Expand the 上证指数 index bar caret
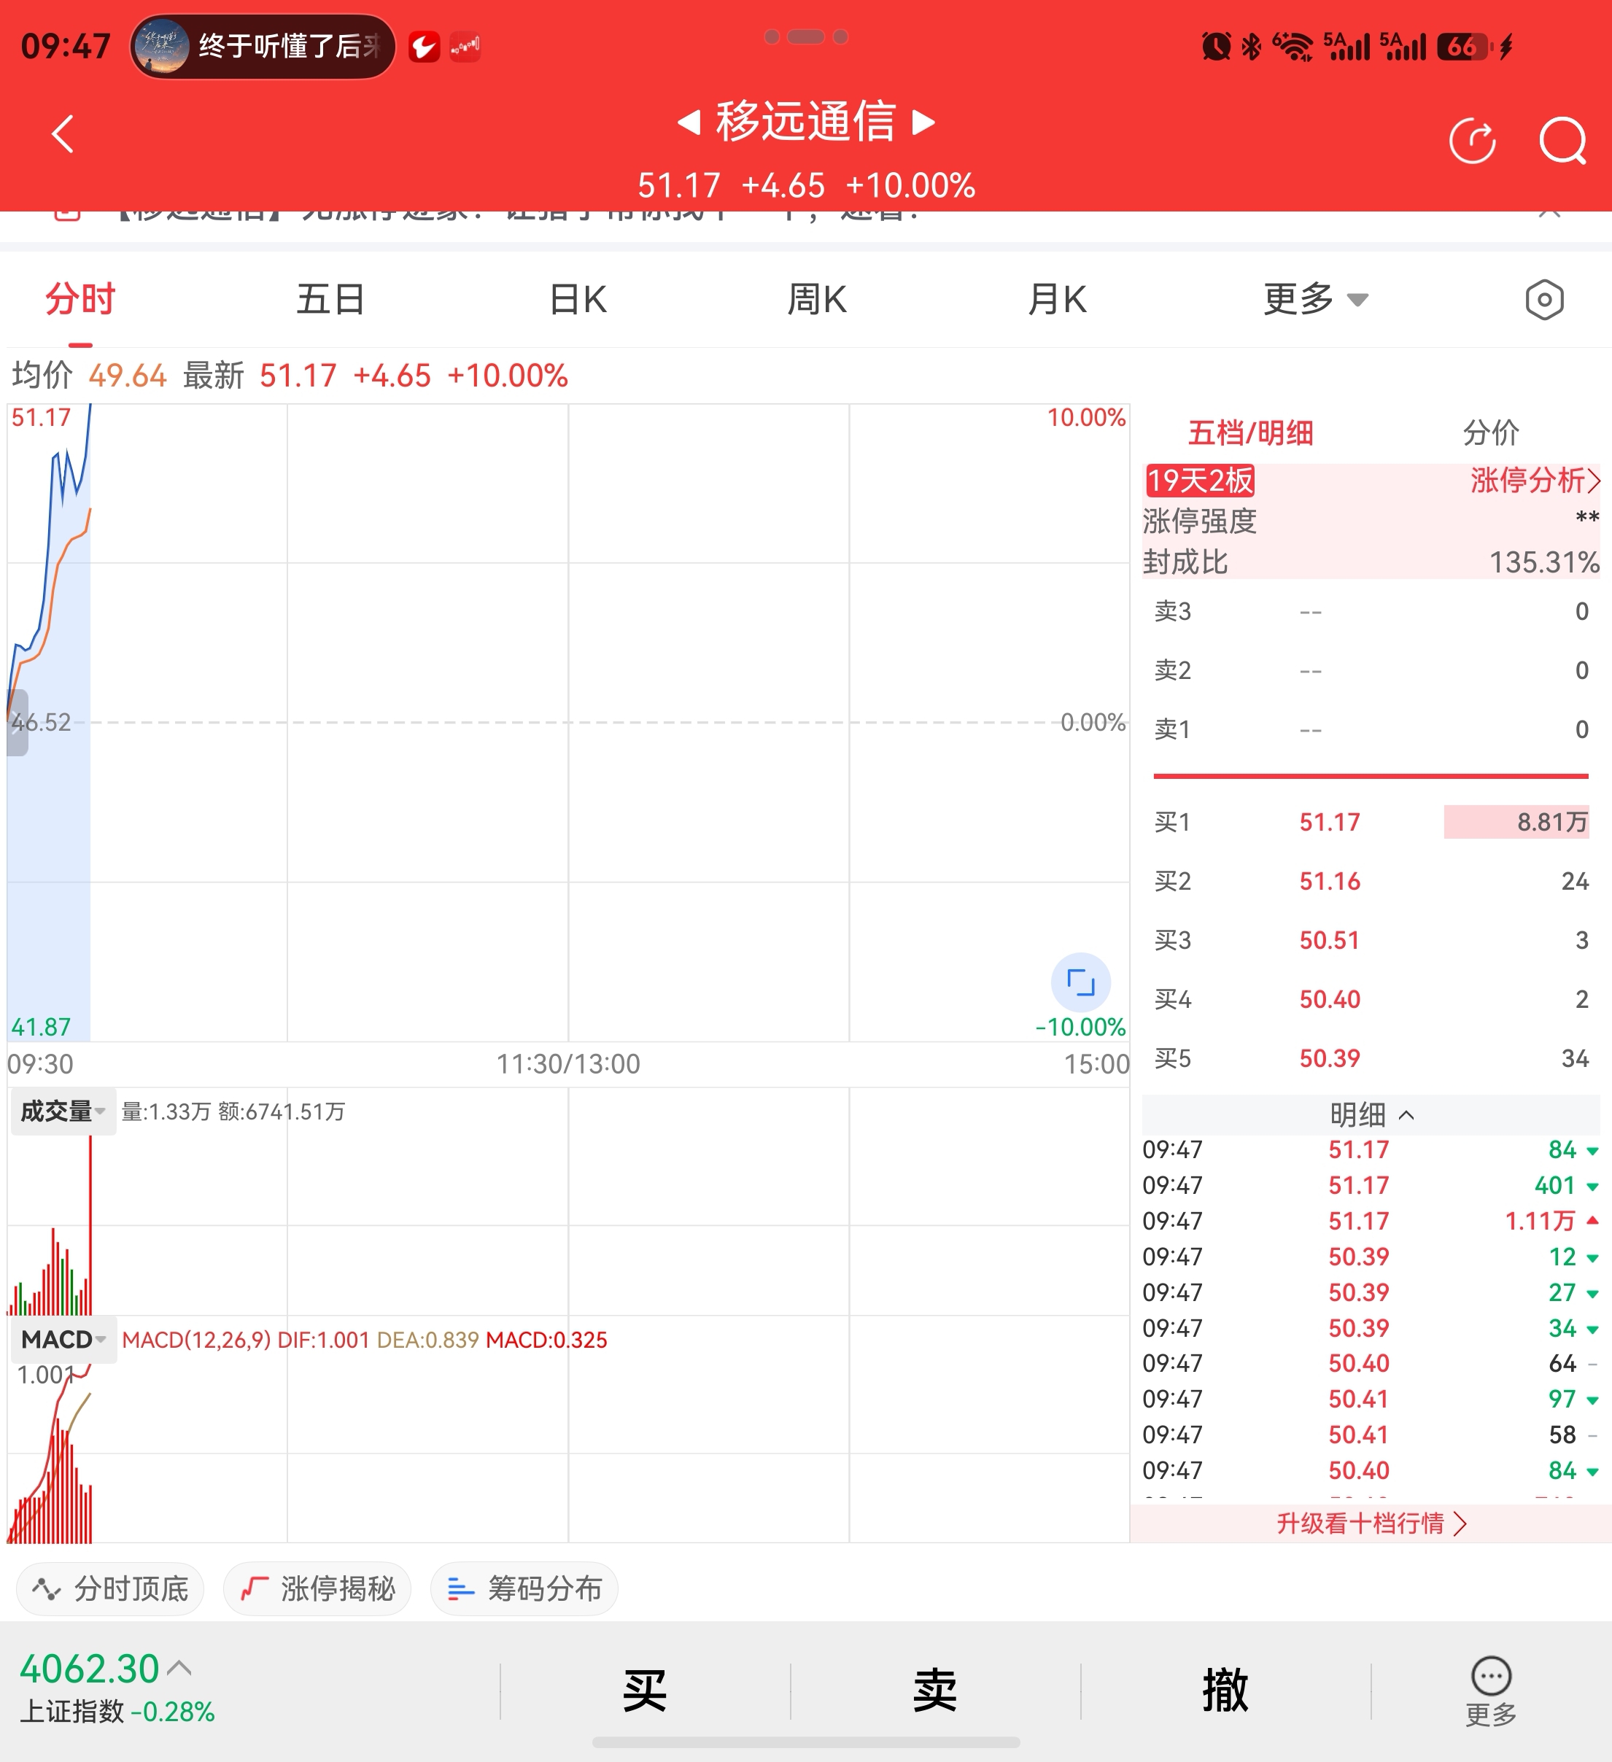This screenshot has width=1612, height=1762. pyautogui.click(x=179, y=1668)
